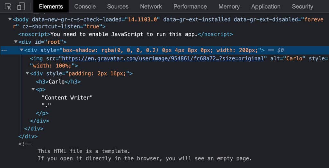Show the Security tab

click(x=302, y=6)
